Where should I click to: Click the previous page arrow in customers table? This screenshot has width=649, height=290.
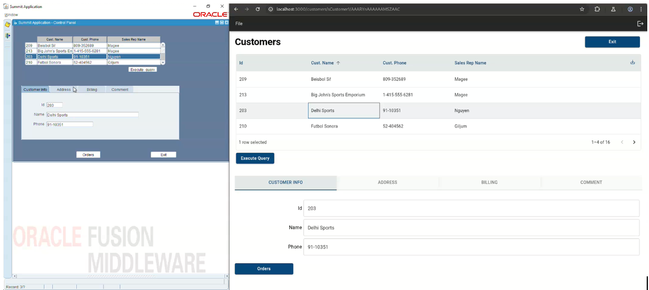click(x=622, y=142)
